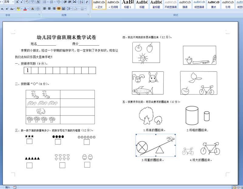Apply multilevel list formatting
The height and width of the screenshot is (189, 243).
click(59, 2)
